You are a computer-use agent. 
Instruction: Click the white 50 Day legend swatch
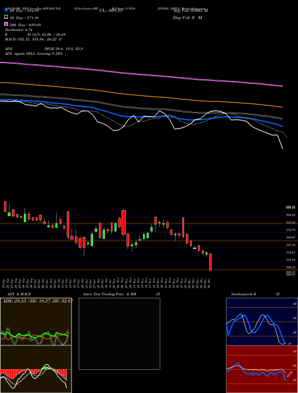click(x=6, y=17)
